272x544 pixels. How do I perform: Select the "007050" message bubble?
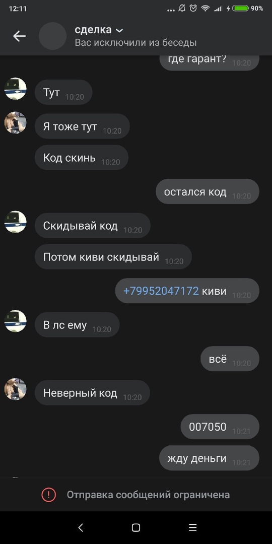pos(220,427)
